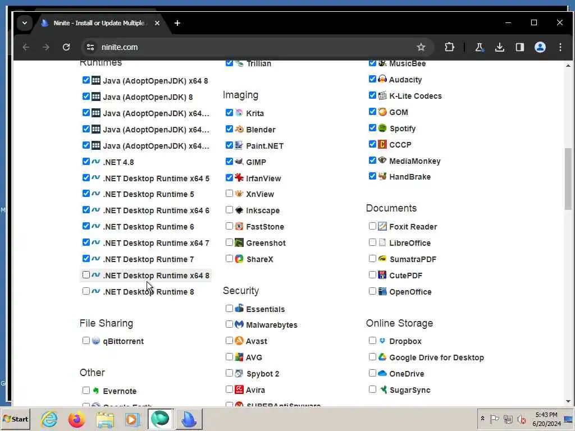Click the ninite.com address bar
This screenshot has width=575, height=431.
pos(257,47)
